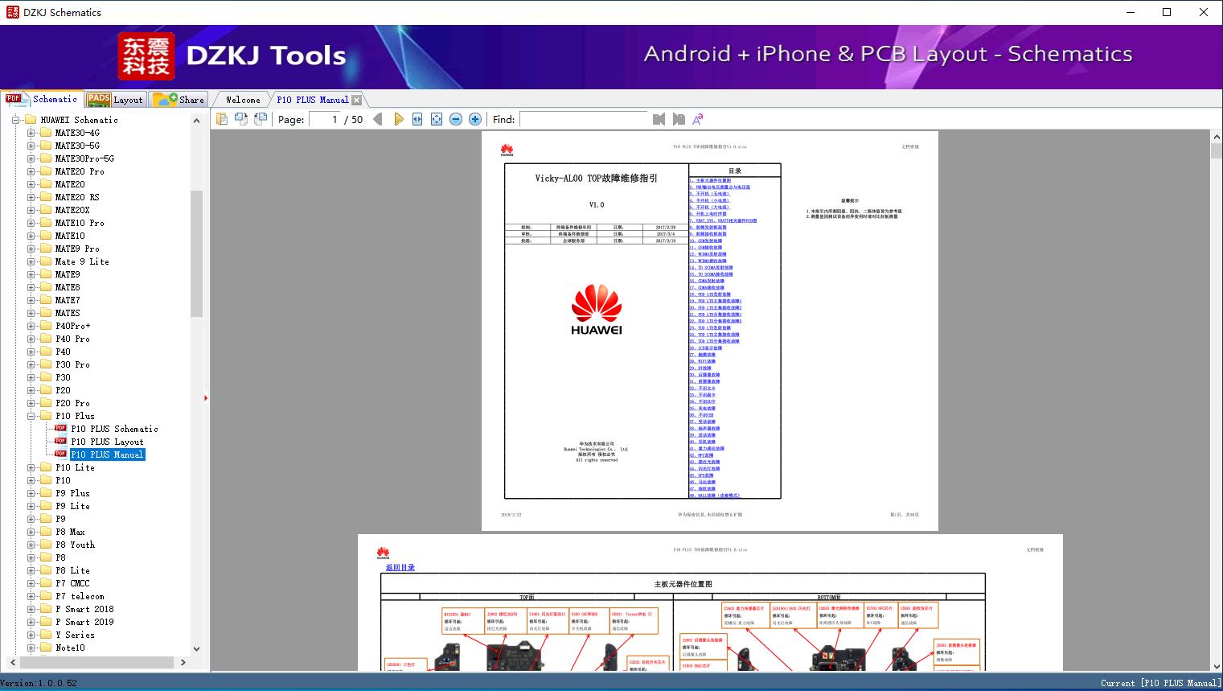Select the zoom out icon
Screen dimensions: 1223x691
(455, 118)
